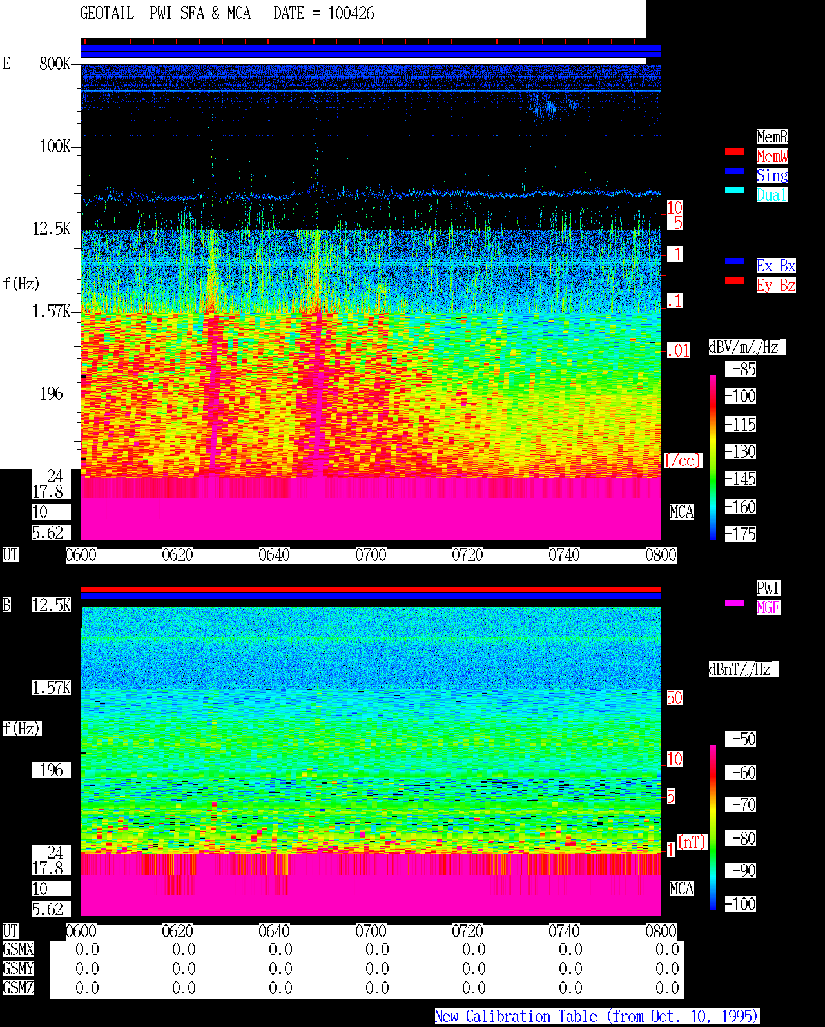Click the MemR legend label
The height and width of the screenshot is (1027, 825).
pos(772,137)
